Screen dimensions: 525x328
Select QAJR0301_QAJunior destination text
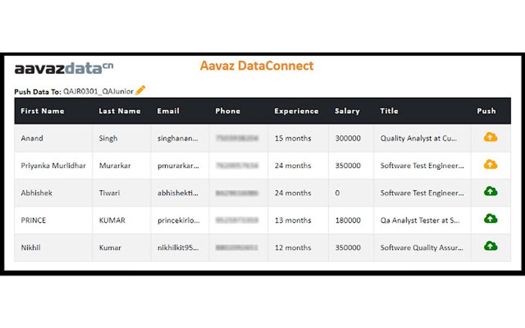(98, 92)
